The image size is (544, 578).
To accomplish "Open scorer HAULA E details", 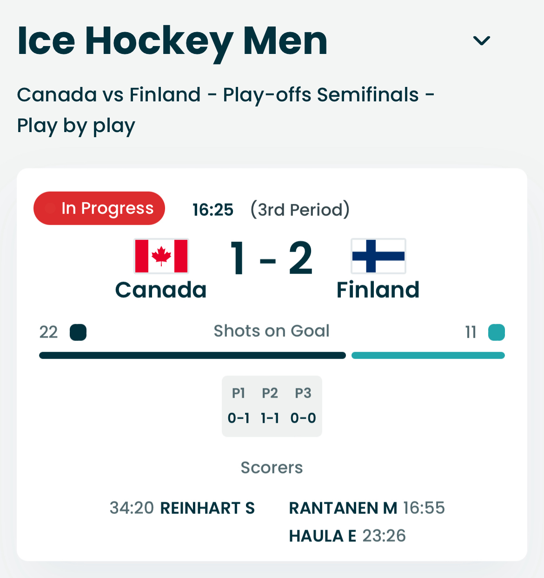I will [323, 536].
